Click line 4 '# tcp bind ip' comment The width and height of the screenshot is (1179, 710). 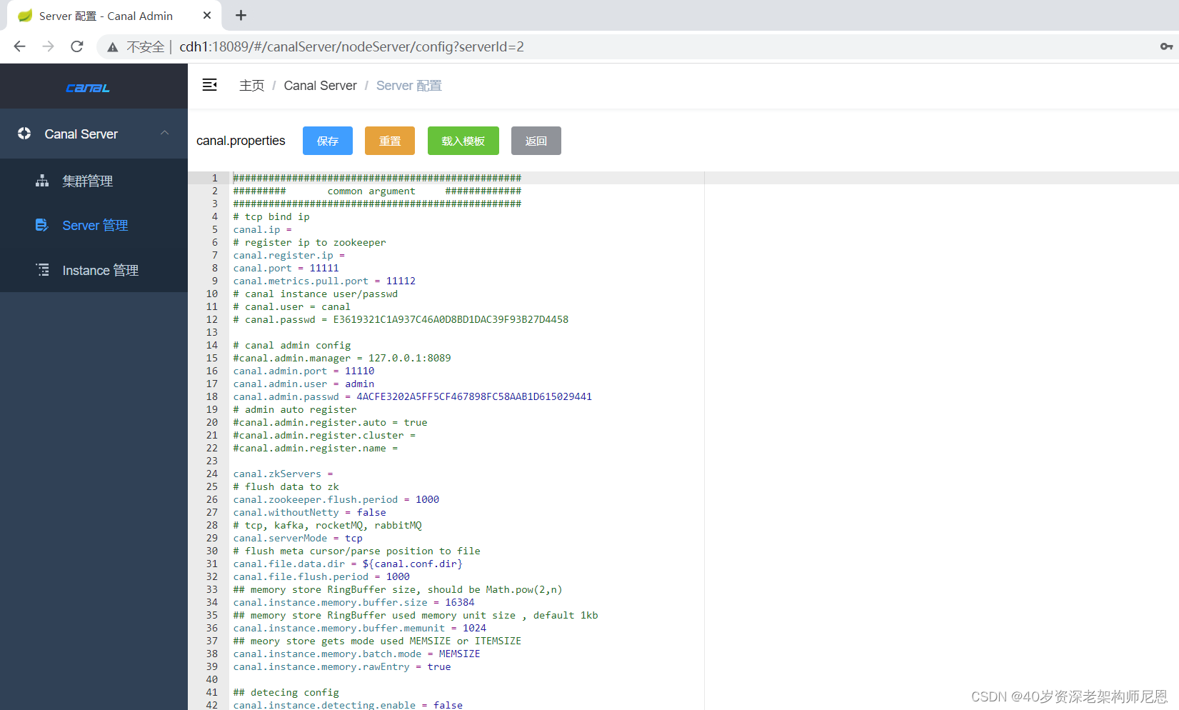[271, 216]
